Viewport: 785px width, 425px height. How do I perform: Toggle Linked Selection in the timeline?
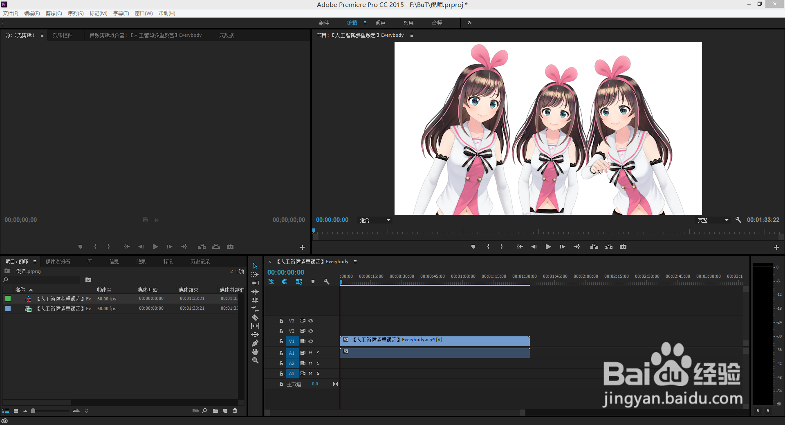[x=299, y=282]
